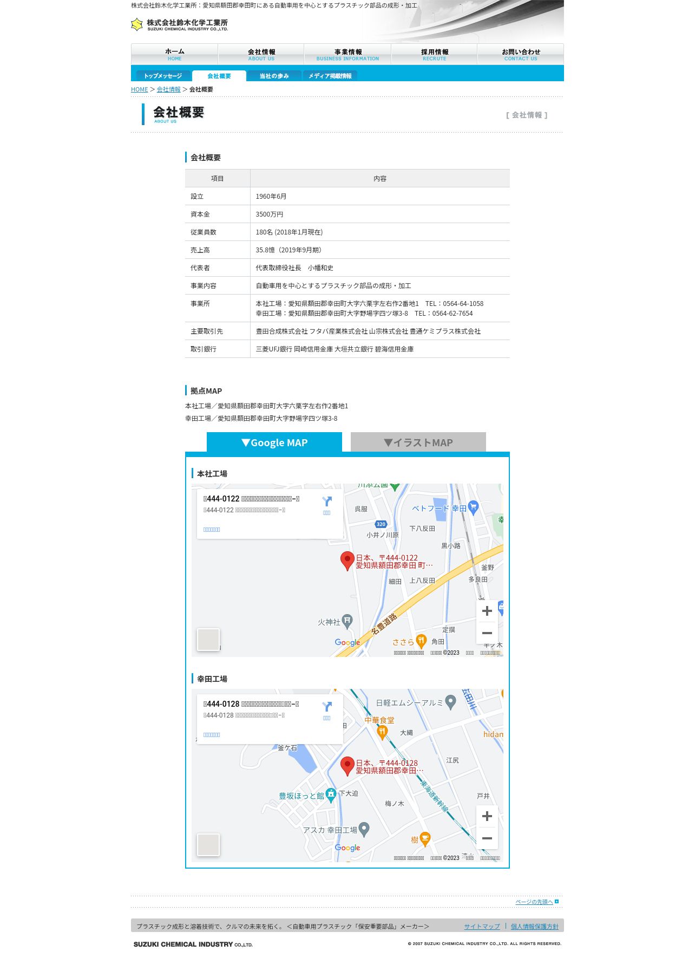Click the Suzuki Chemical Industry logo
This screenshot has width=695, height=958.
coord(180,24)
